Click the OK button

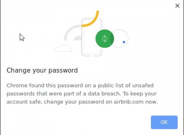(x=164, y=122)
